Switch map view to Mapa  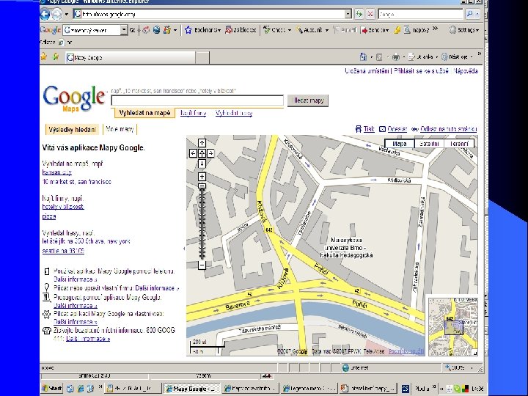pos(400,144)
